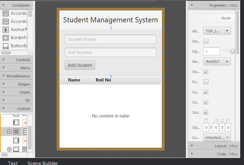
Task: Click the Student Name text field
Action: pyautogui.click(x=111, y=39)
